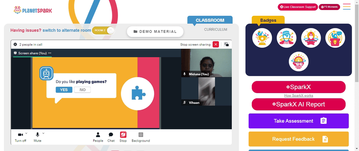Click the microphone icon beside Miduna (You)

185,74
